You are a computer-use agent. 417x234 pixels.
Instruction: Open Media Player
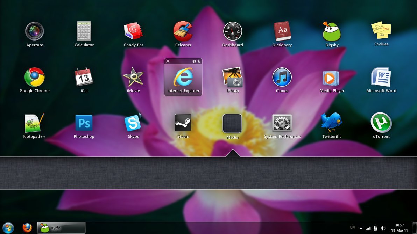tap(331, 78)
